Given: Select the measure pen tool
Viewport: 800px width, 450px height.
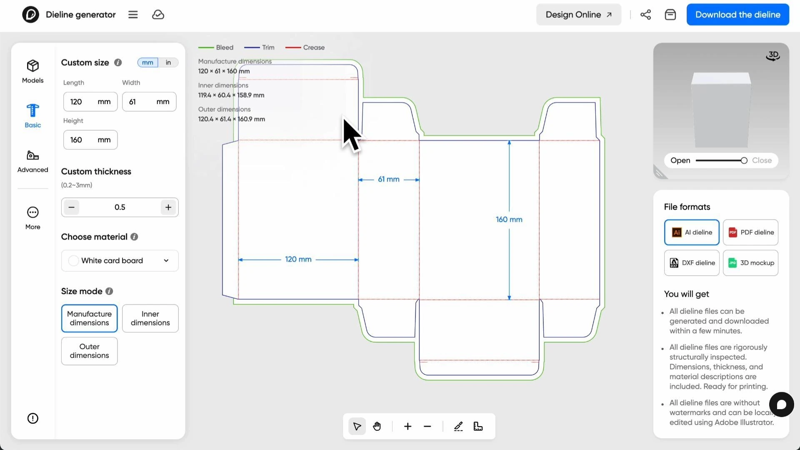Looking at the screenshot, I should [x=458, y=426].
